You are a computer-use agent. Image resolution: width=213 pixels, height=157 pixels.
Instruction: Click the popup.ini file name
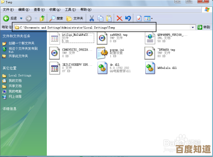coord(117,50)
